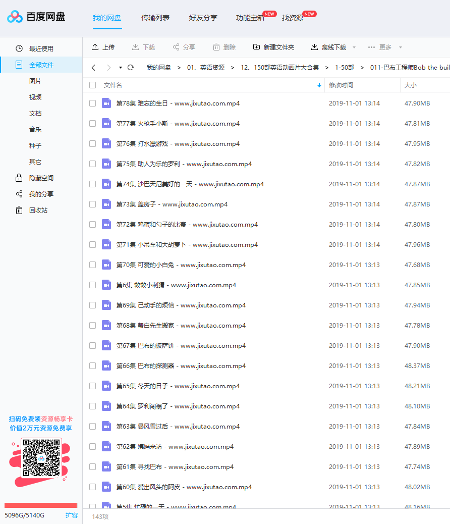Click the upload icon in toolbar
This screenshot has height=524, width=450.
click(x=95, y=47)
